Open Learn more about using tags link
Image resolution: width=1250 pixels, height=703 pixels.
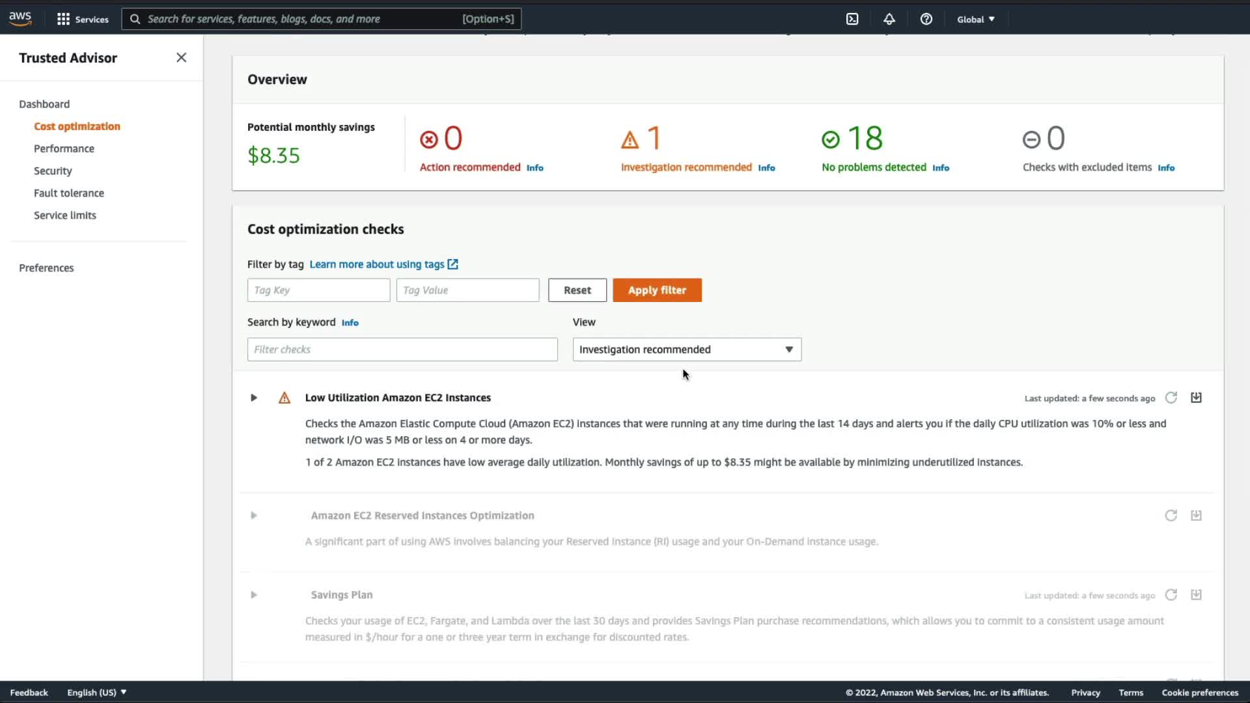(x=383, y=264)
